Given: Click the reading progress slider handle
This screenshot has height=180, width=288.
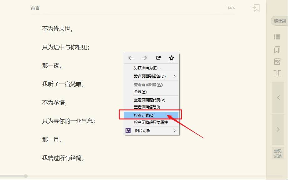Looking at the screenshot, I should coord(26,176).
